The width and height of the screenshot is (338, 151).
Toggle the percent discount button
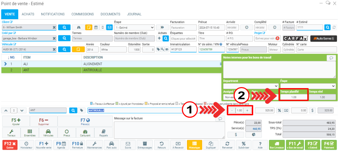tap(280, 110)
